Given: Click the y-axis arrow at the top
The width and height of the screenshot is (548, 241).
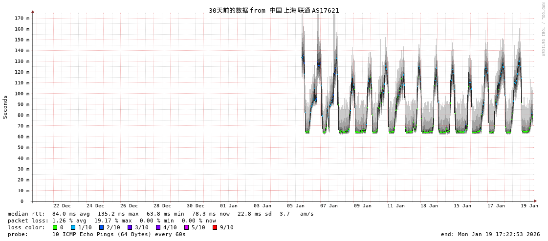Looking at the screenshot, I should point(33,11).
